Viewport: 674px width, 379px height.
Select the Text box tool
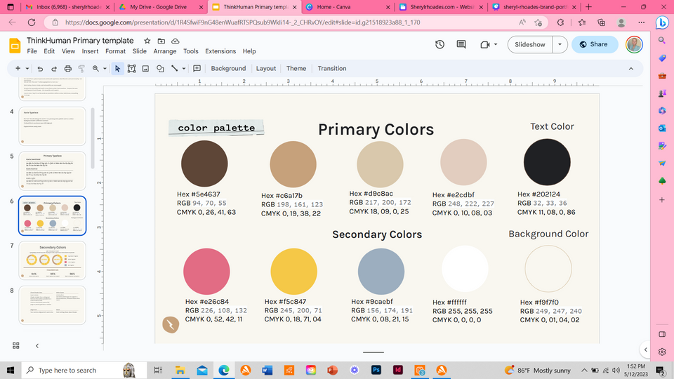(x=131, y=69)
